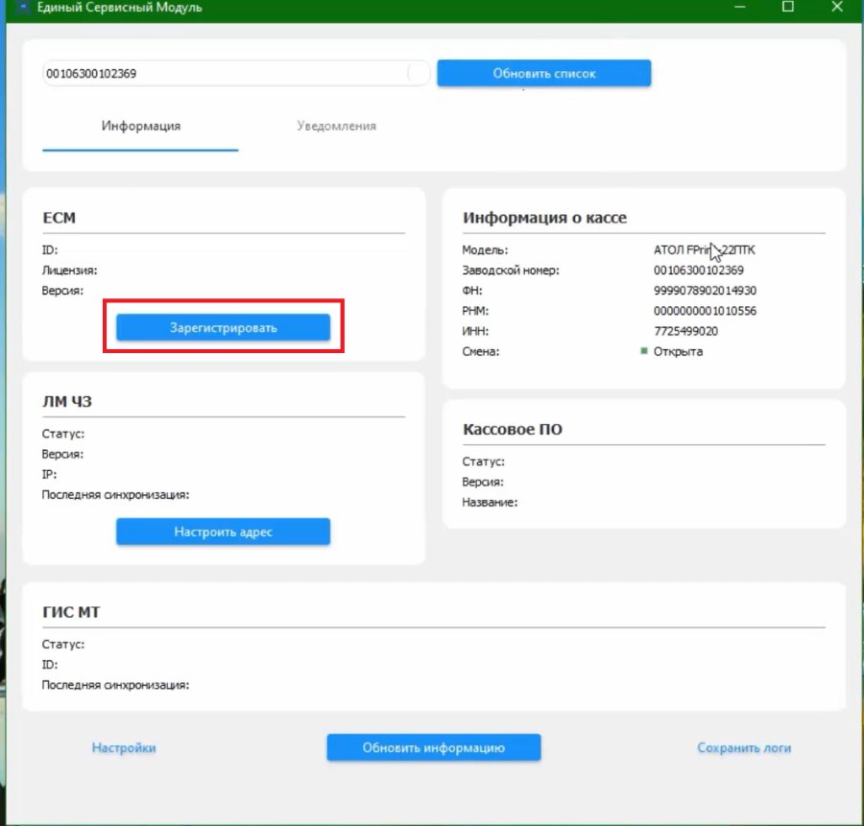Expand the device list dropdown arrow
Screen dimensions: 864x826
(x=419, y=73)
